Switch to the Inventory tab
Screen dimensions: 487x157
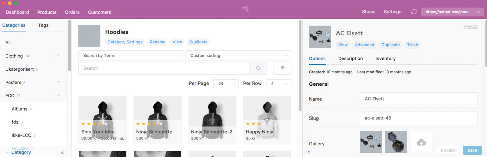[x=385, y=59]
